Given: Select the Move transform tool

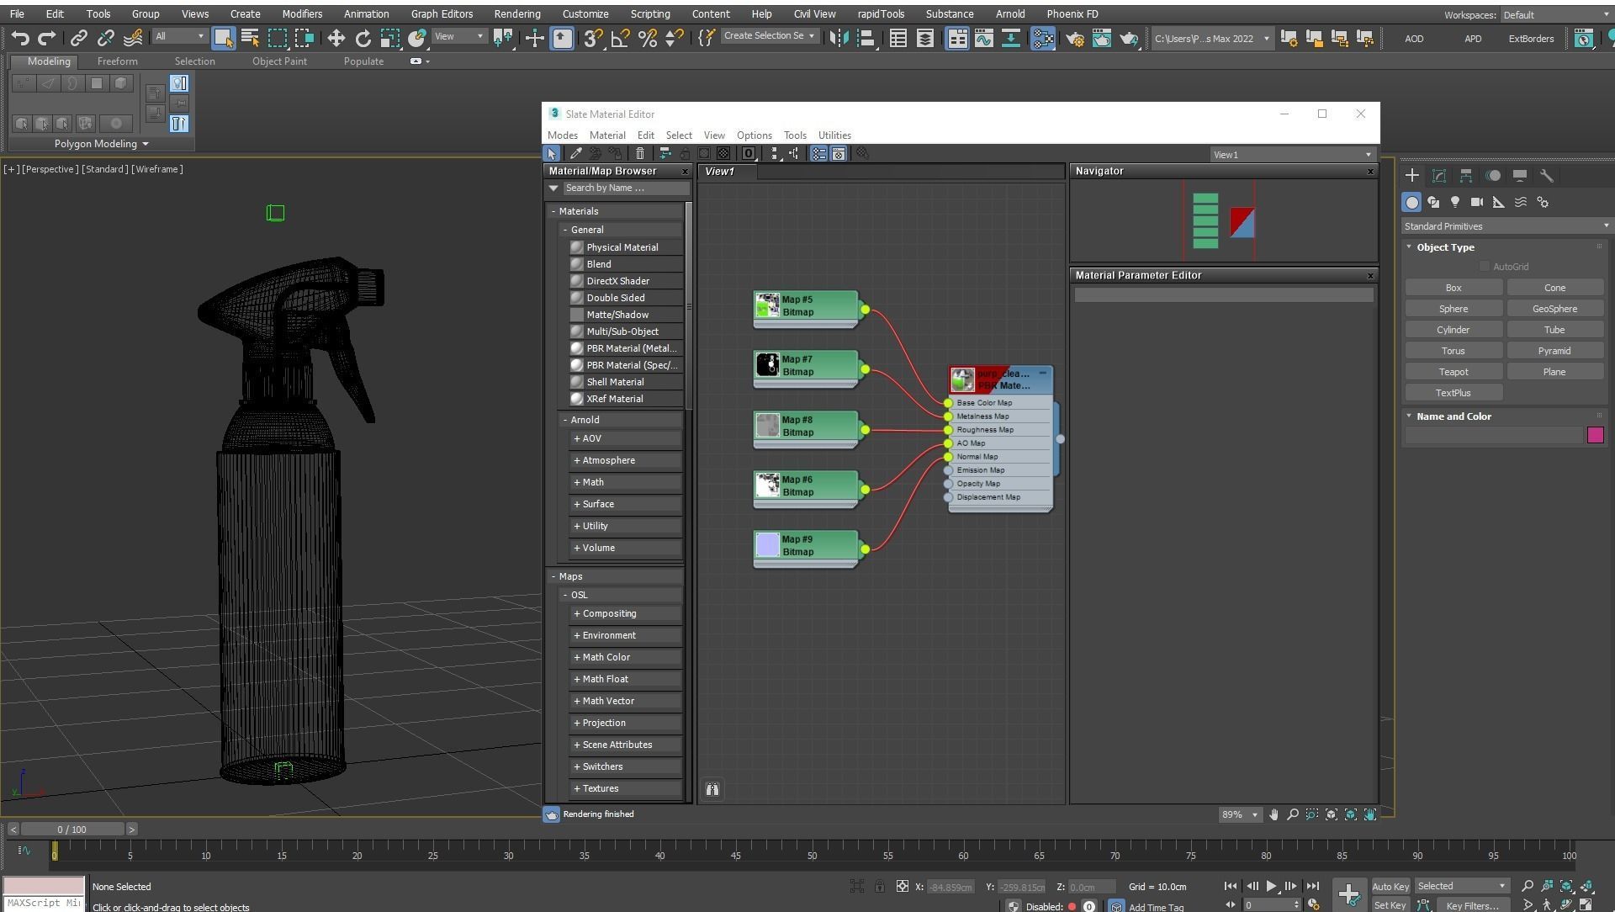Looking at the screenshot, I should point(336,38).
